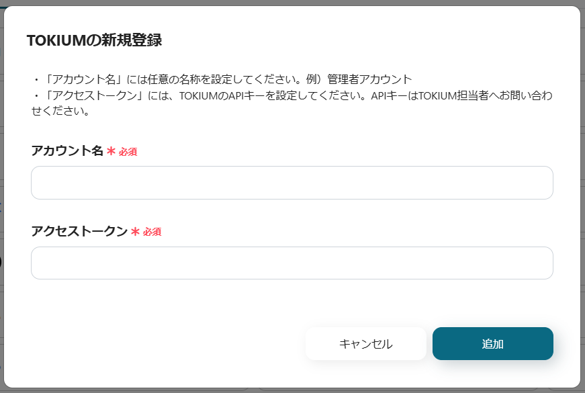Click the アカウント名 input field
The width and height of the screenshot is (585, 393).
click(291, 183)
